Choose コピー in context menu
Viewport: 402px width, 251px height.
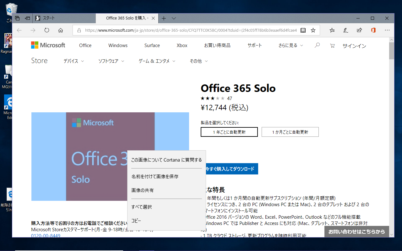pyautogui.click(x=166, y=221)
